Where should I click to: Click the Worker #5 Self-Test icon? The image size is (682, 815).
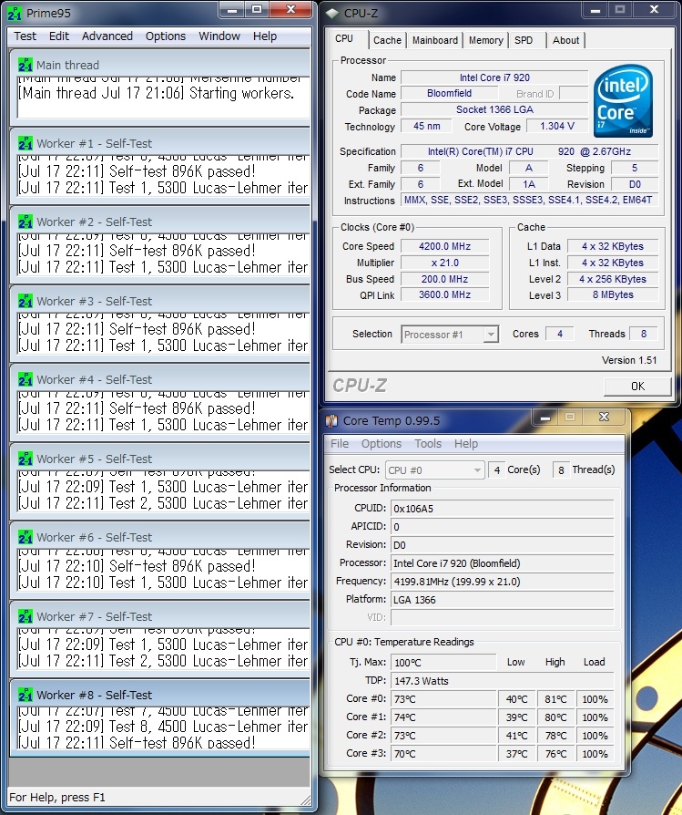click(x=25, y=459)
